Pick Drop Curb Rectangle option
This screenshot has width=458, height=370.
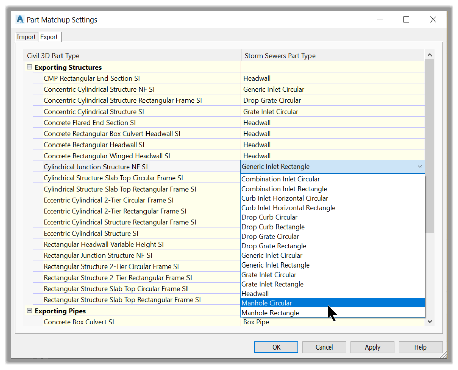333,227
